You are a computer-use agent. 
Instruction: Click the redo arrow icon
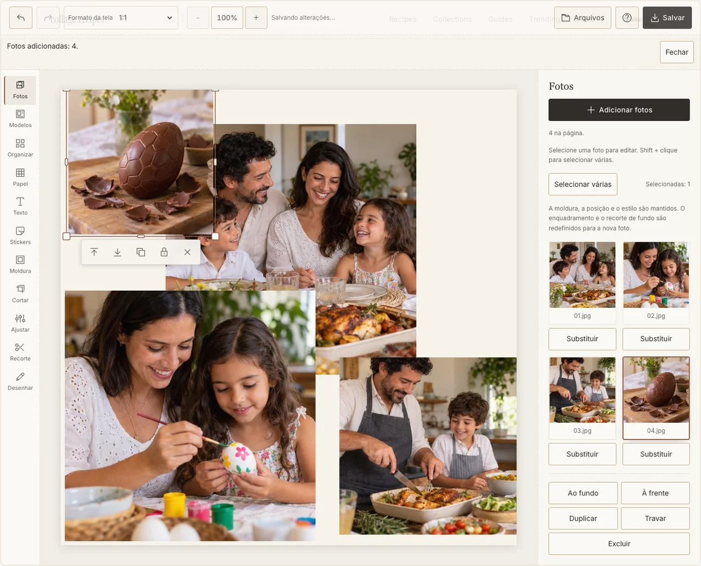pyautogui.click(x=48, y=18)
